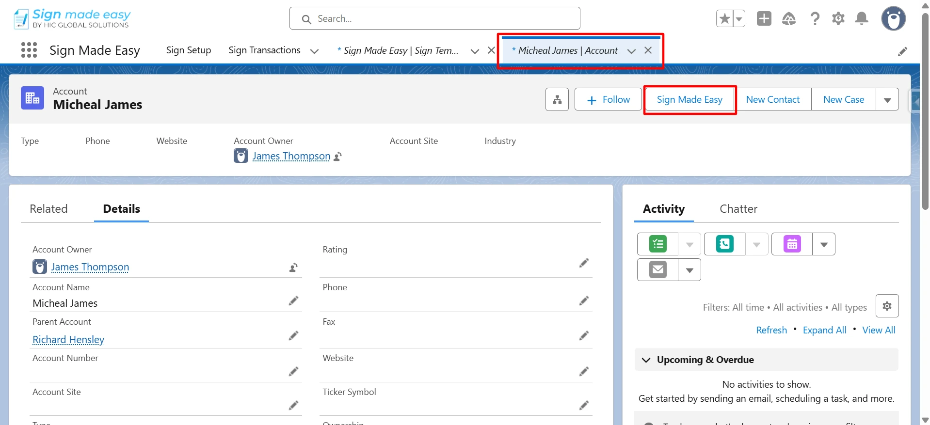Select the Details tab
This screenshot has height=425, width=930.
click(122, 209)
